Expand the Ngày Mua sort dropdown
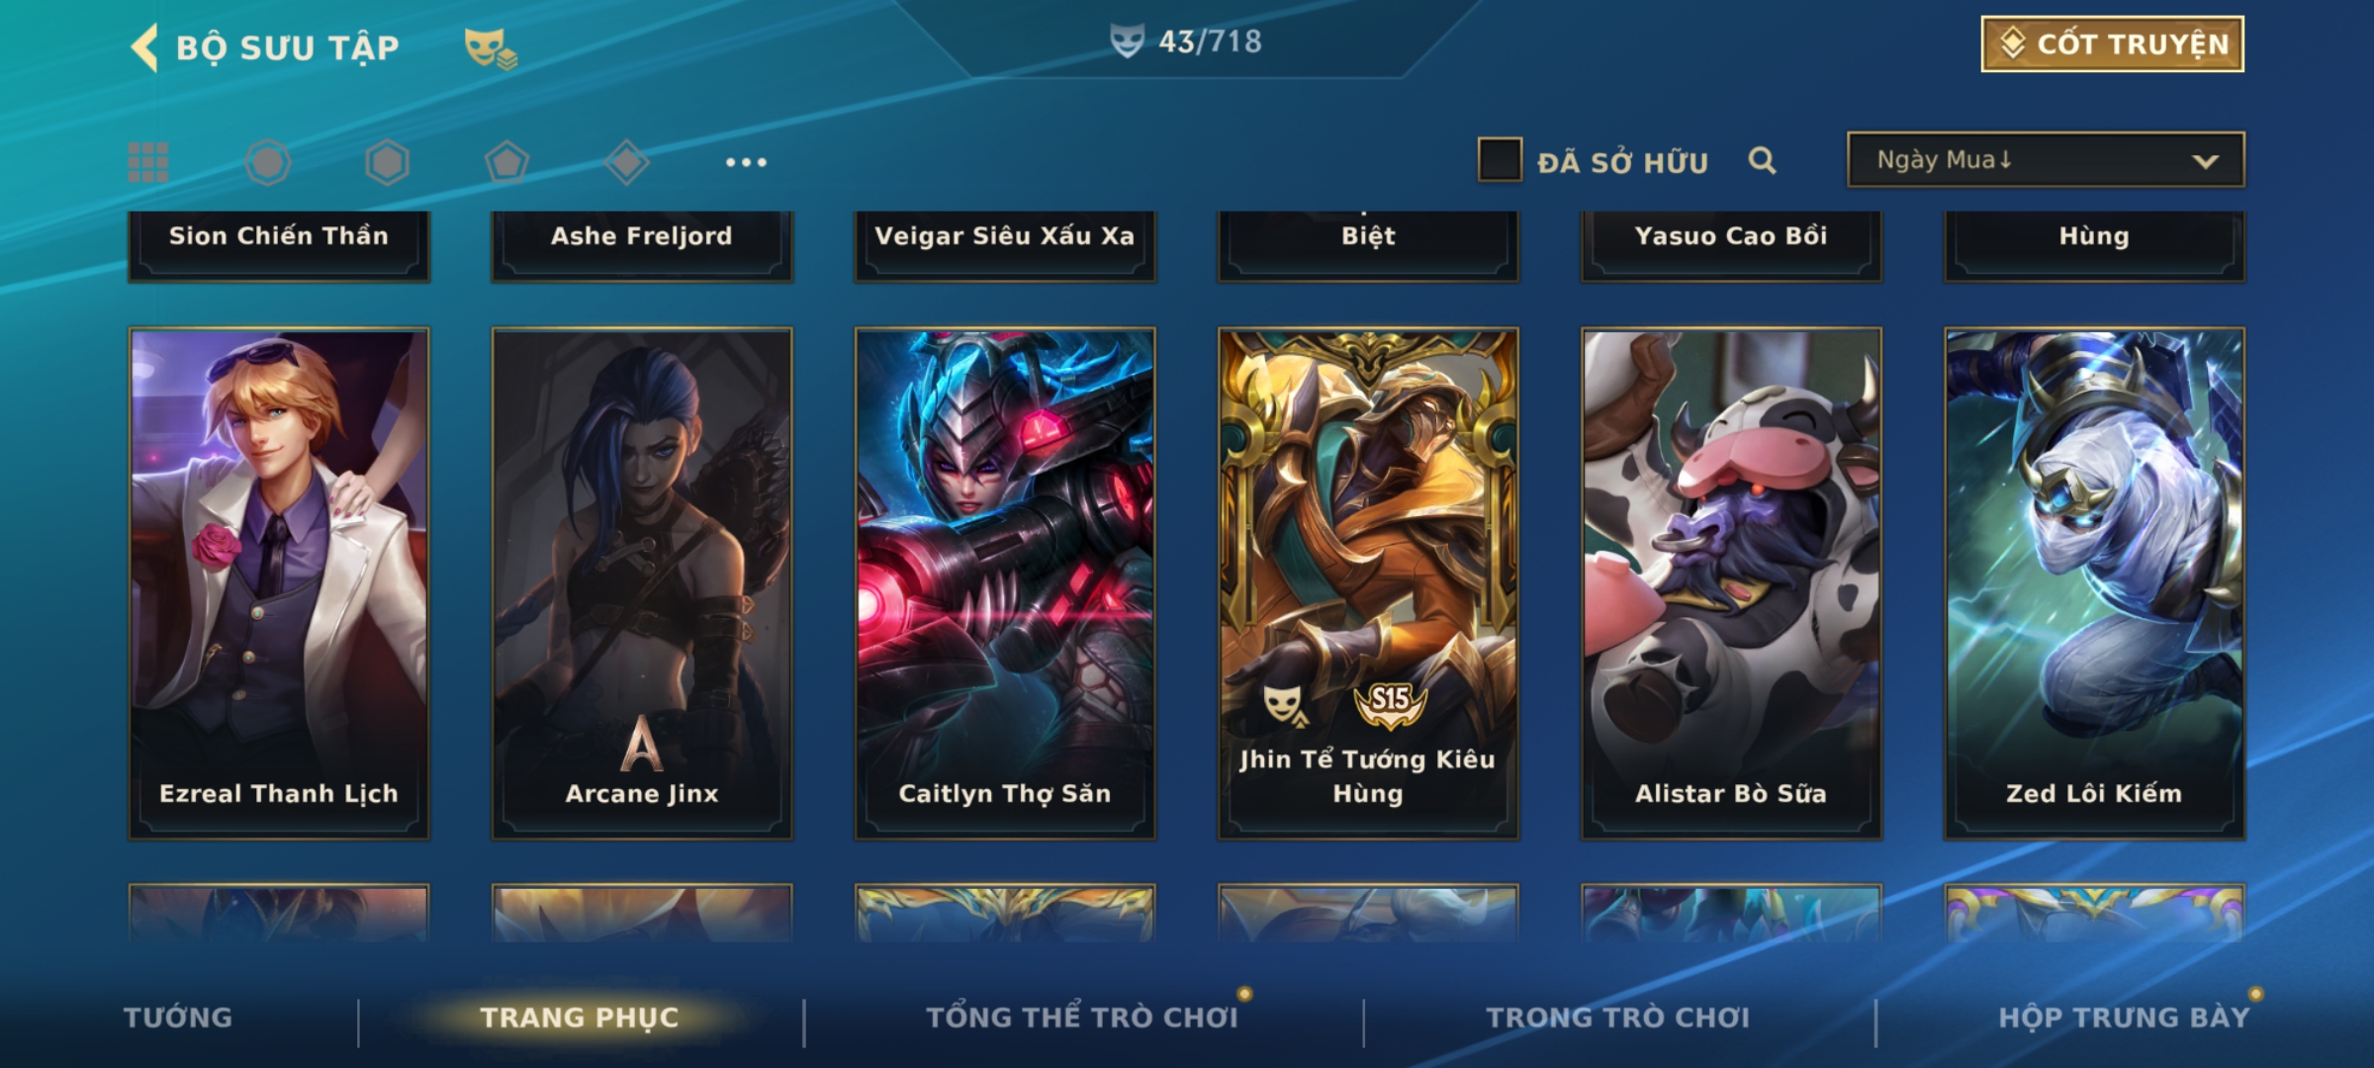 coord(2046,159)
